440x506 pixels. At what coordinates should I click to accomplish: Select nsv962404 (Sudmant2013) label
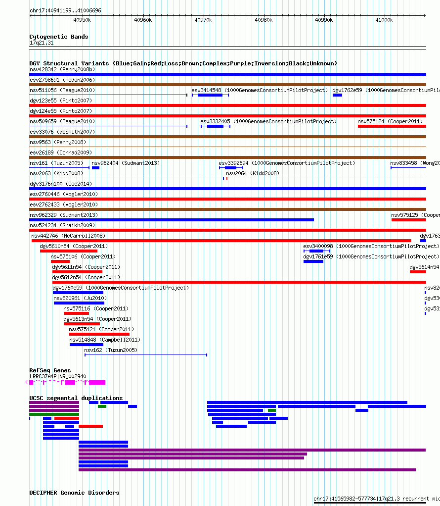126,163
